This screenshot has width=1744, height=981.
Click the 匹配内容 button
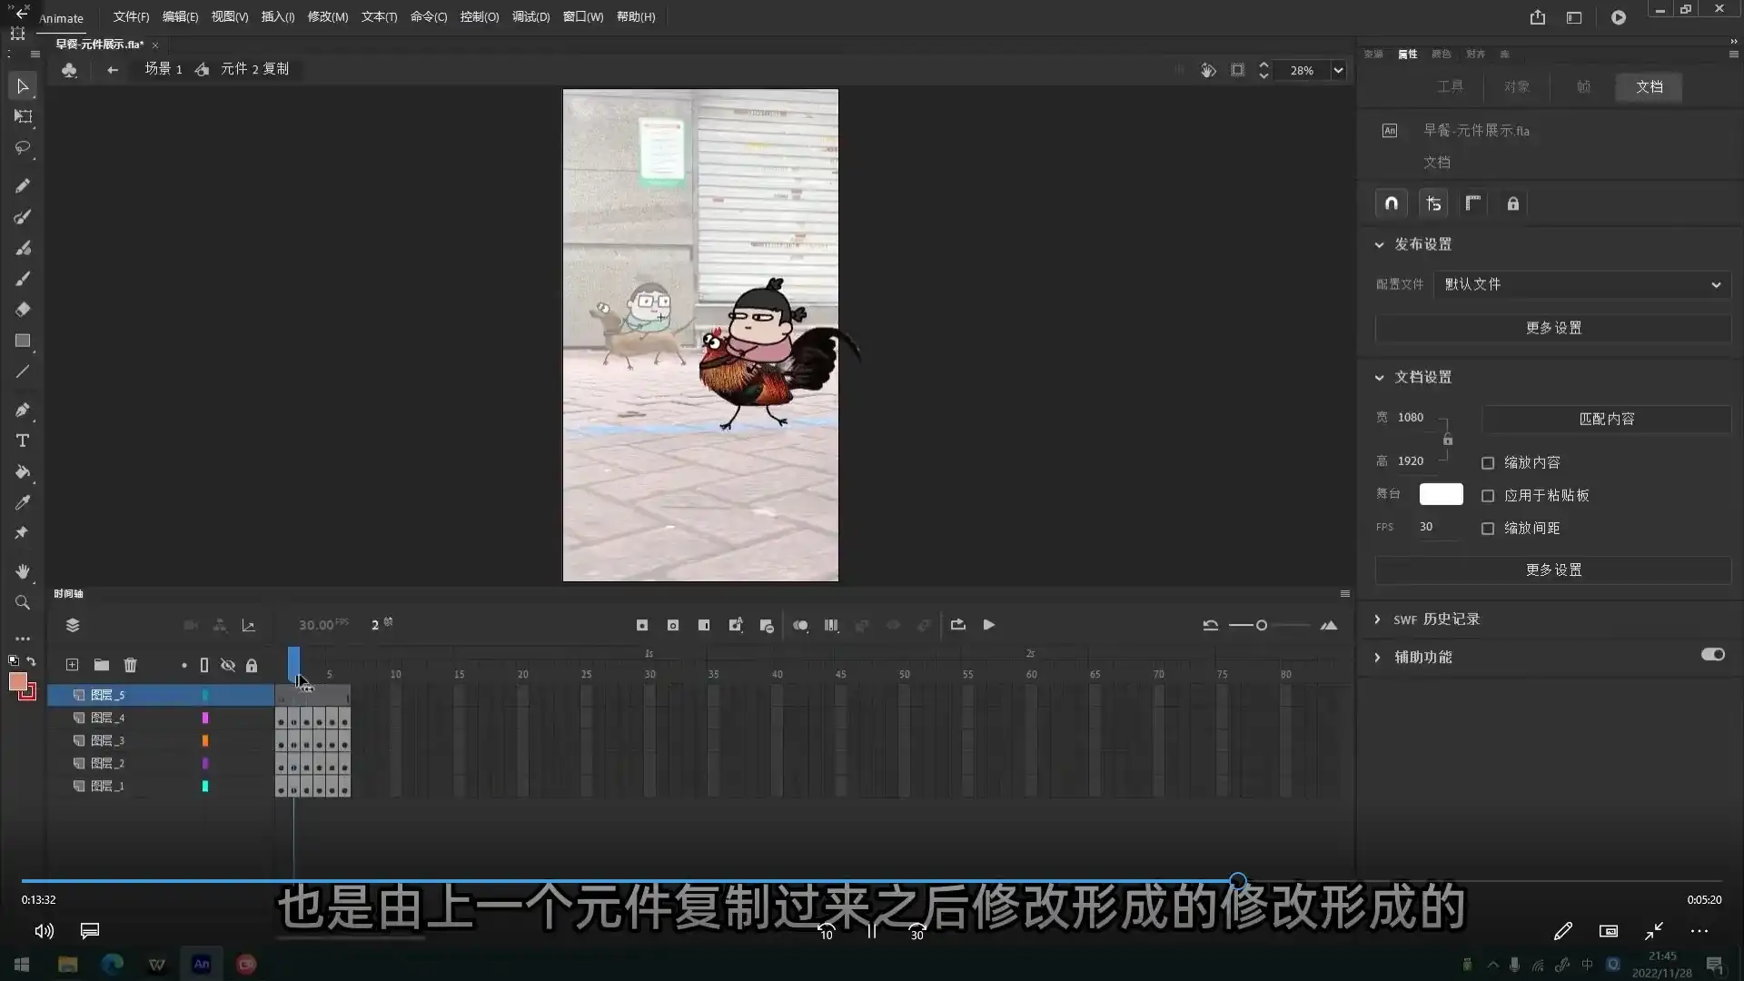pyautogui.click(x=1606, y=419)
